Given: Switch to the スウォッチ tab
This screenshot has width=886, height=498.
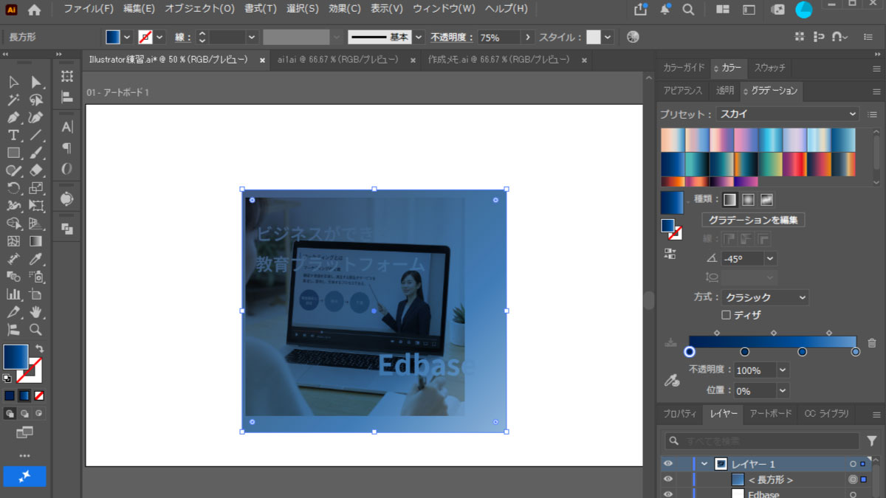Looking at the screenshot, I should point(769,68).
